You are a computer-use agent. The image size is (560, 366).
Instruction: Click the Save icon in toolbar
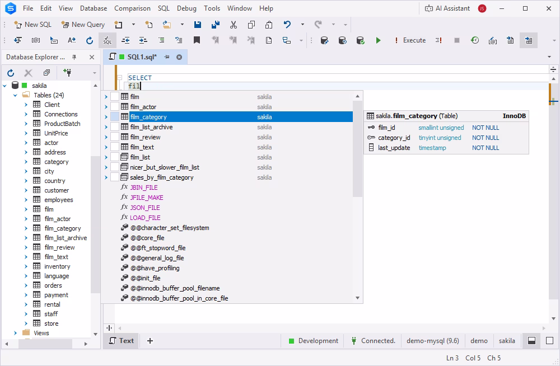[x=198, y=24]
